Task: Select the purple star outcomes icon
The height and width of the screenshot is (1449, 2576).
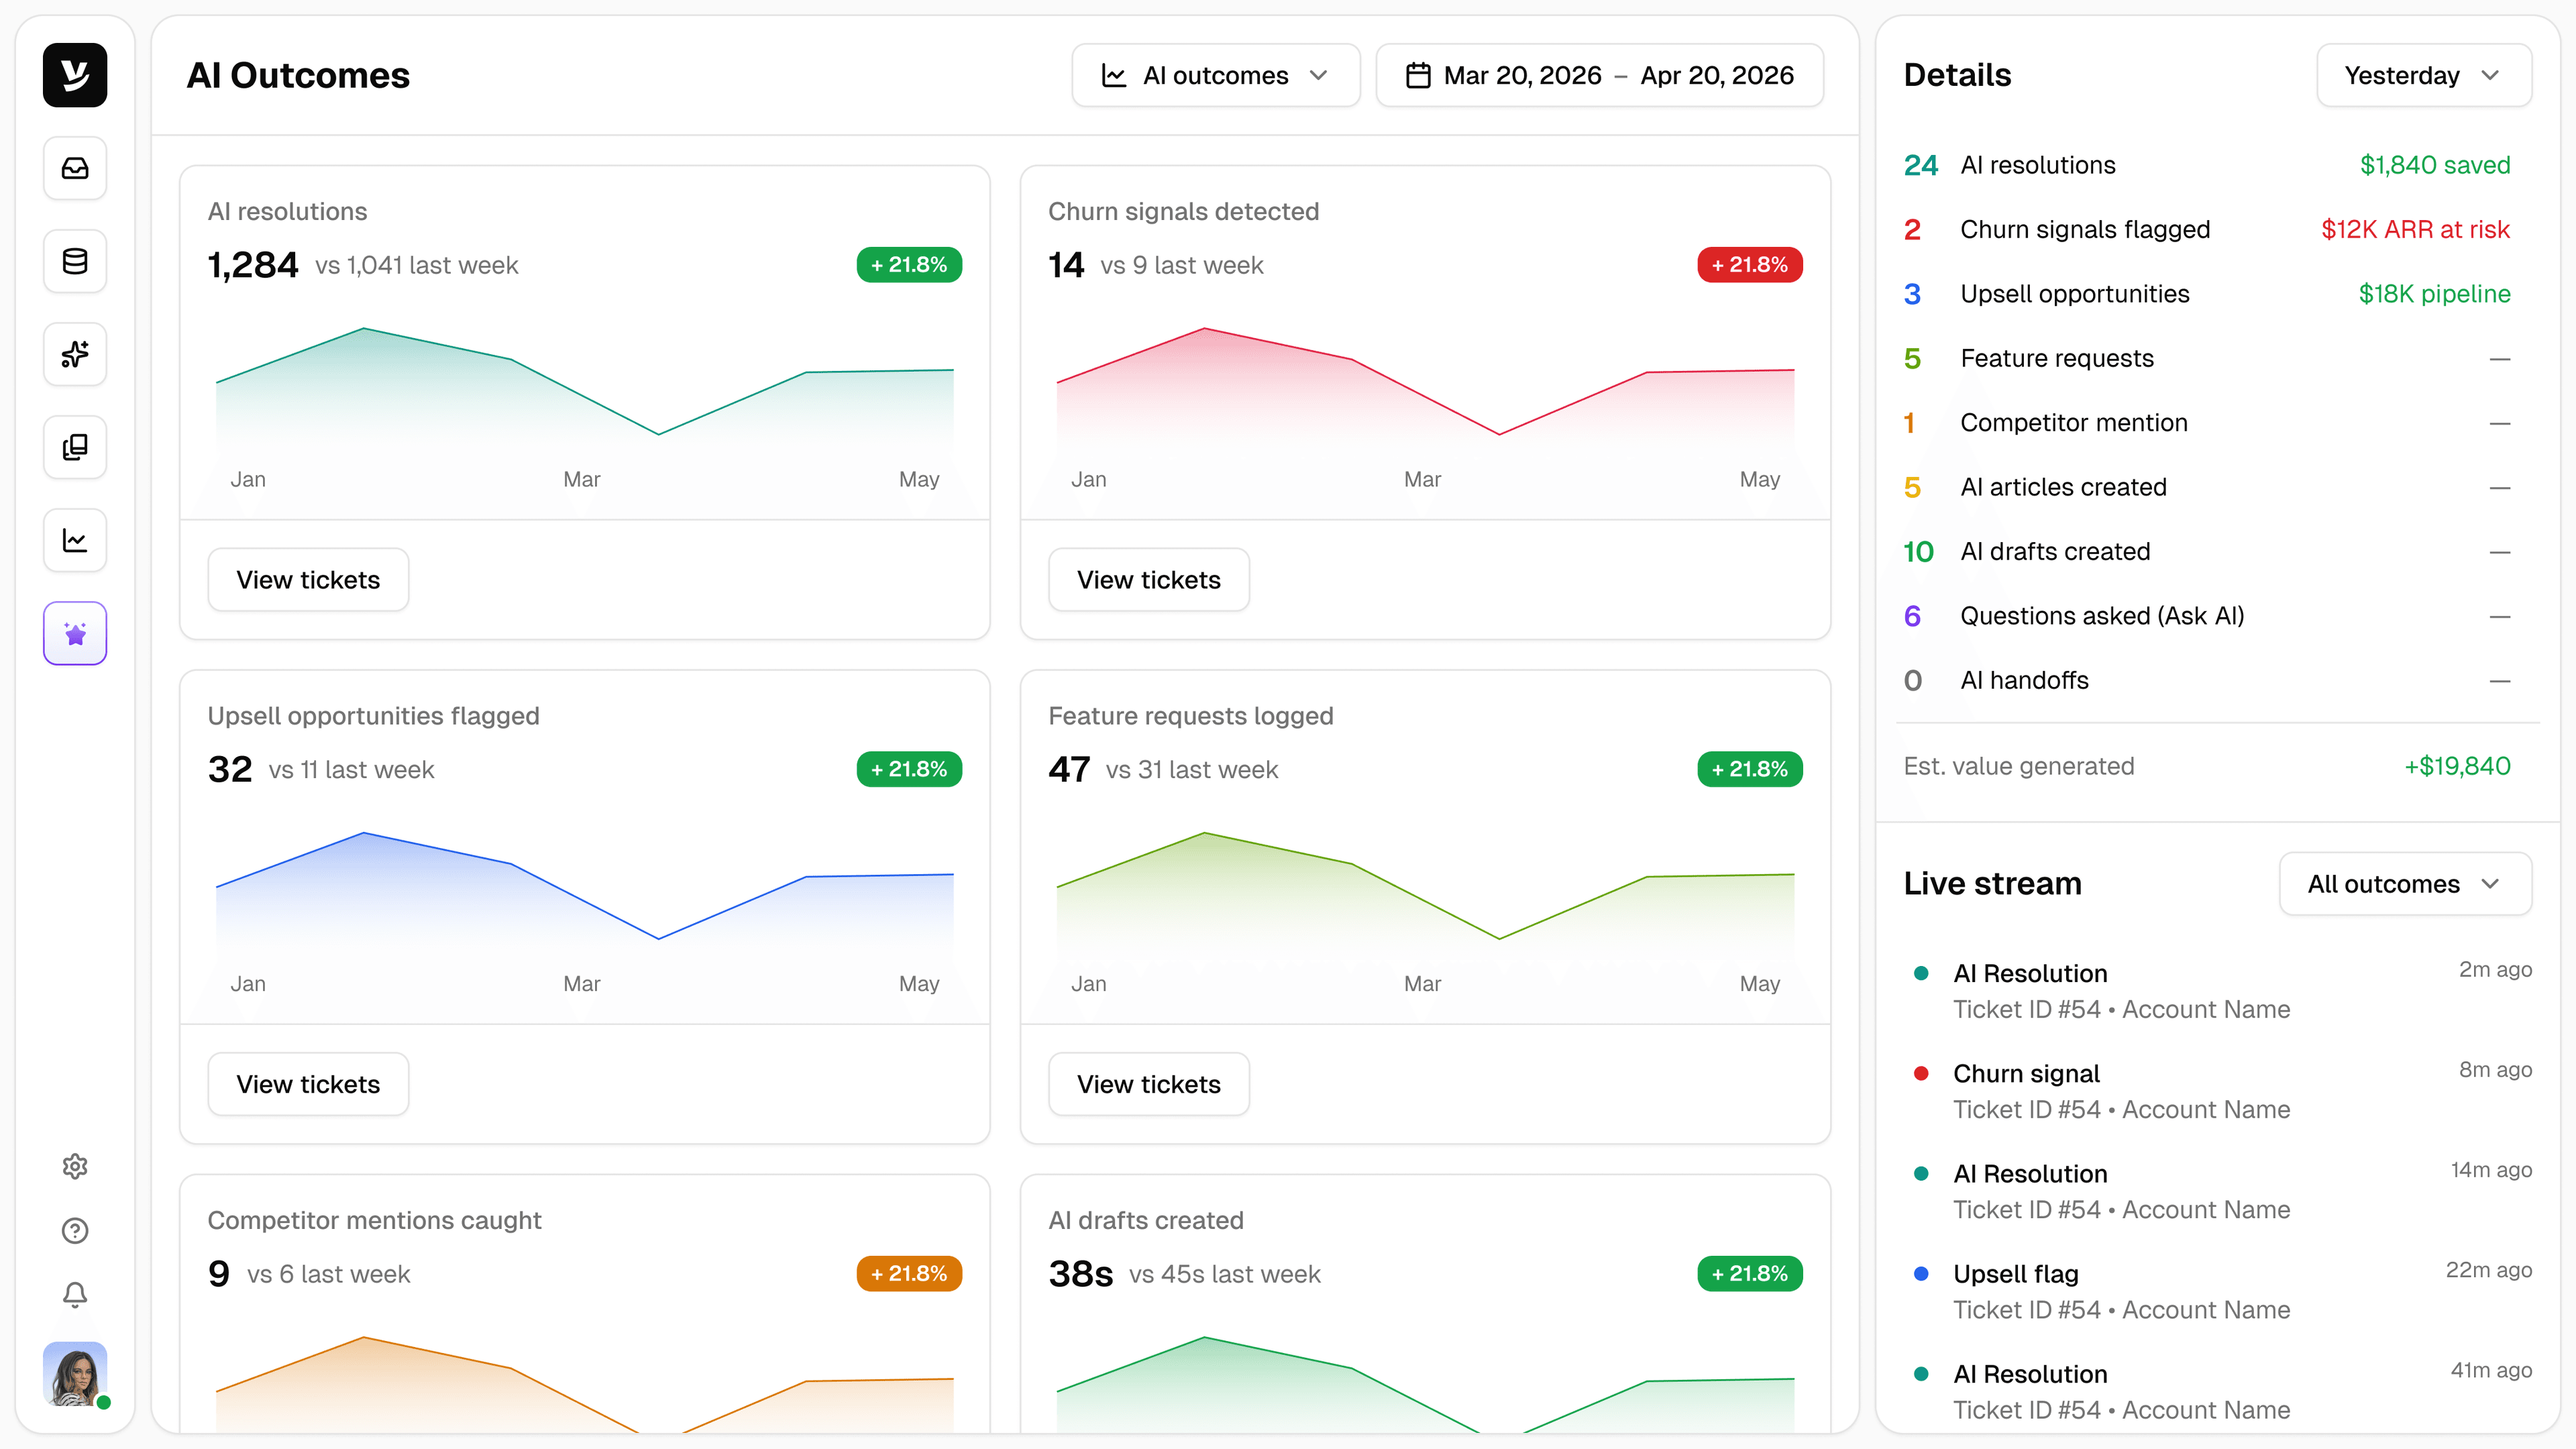Action: coord(75,633)
